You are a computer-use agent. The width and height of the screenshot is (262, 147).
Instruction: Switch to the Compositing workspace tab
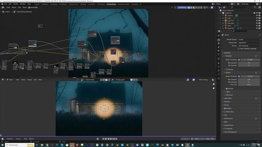point(111,4)
